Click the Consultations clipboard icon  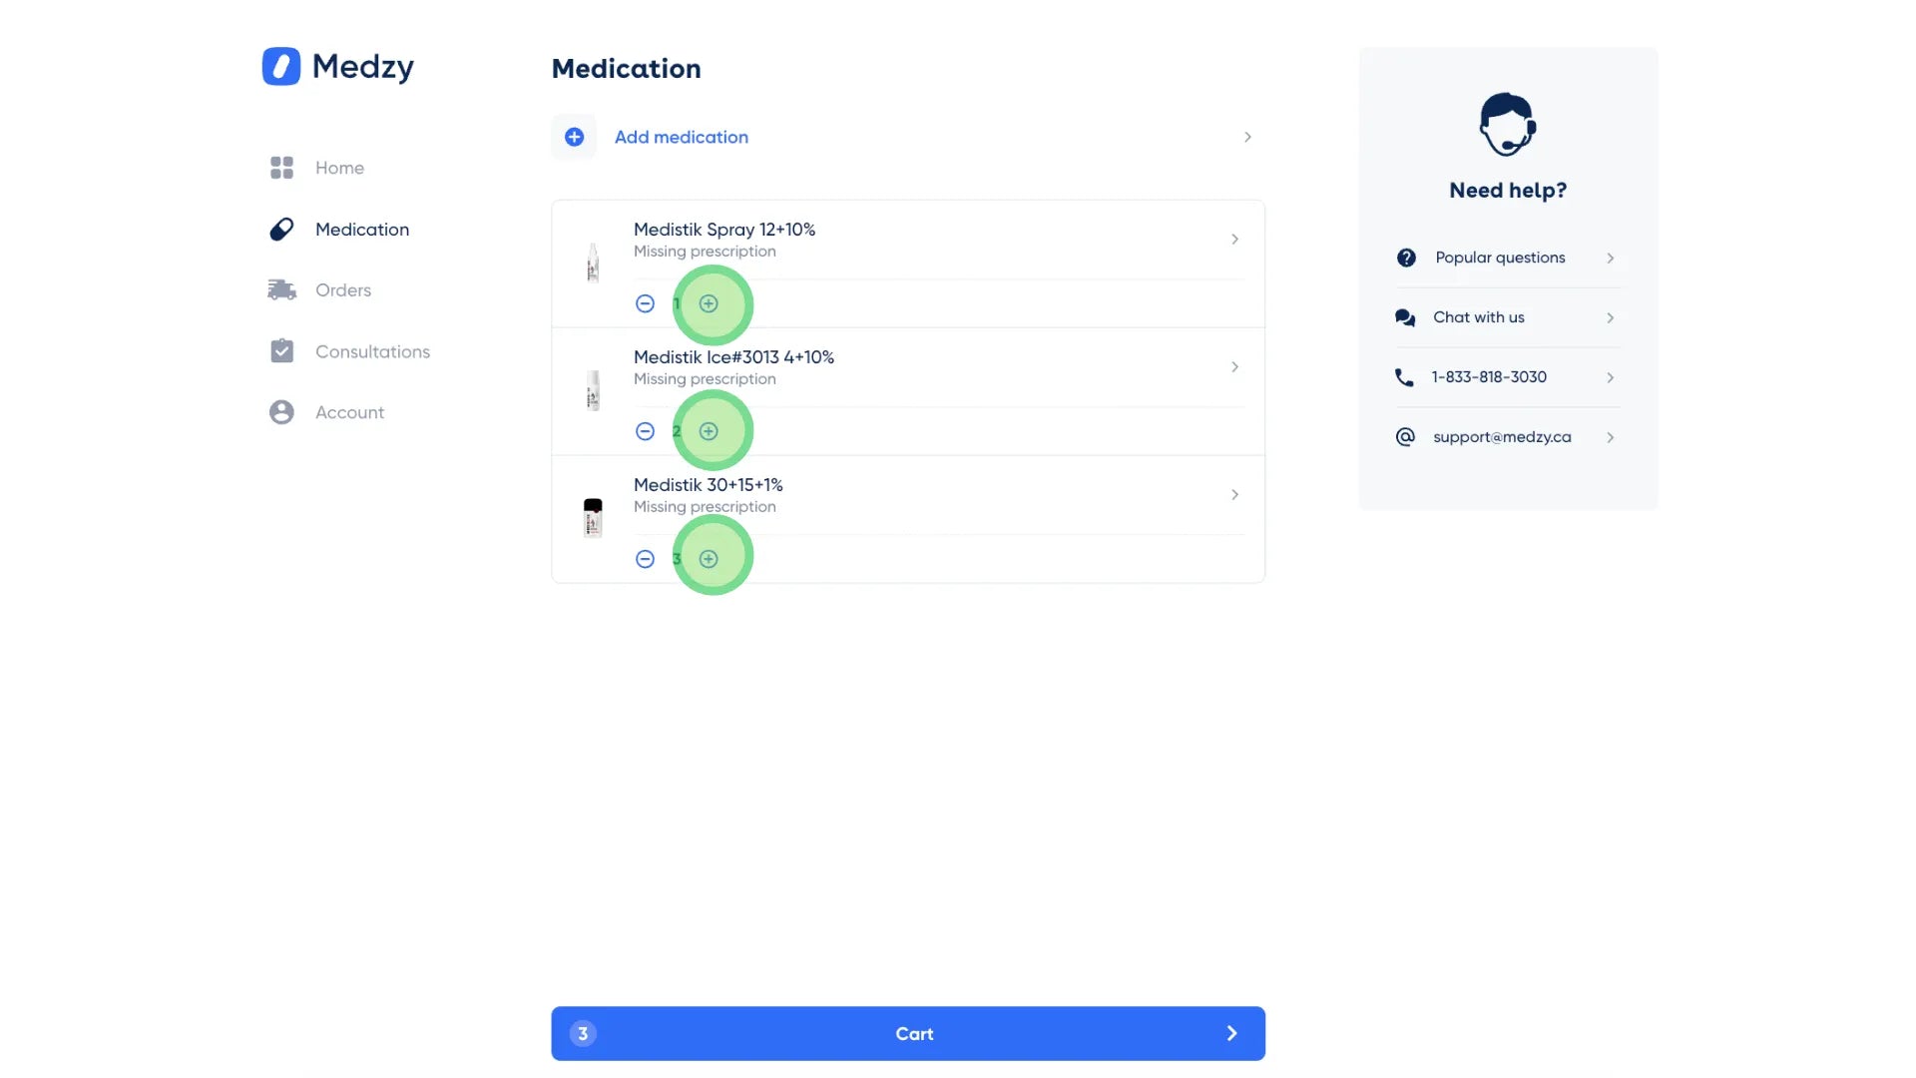[281, 351]
